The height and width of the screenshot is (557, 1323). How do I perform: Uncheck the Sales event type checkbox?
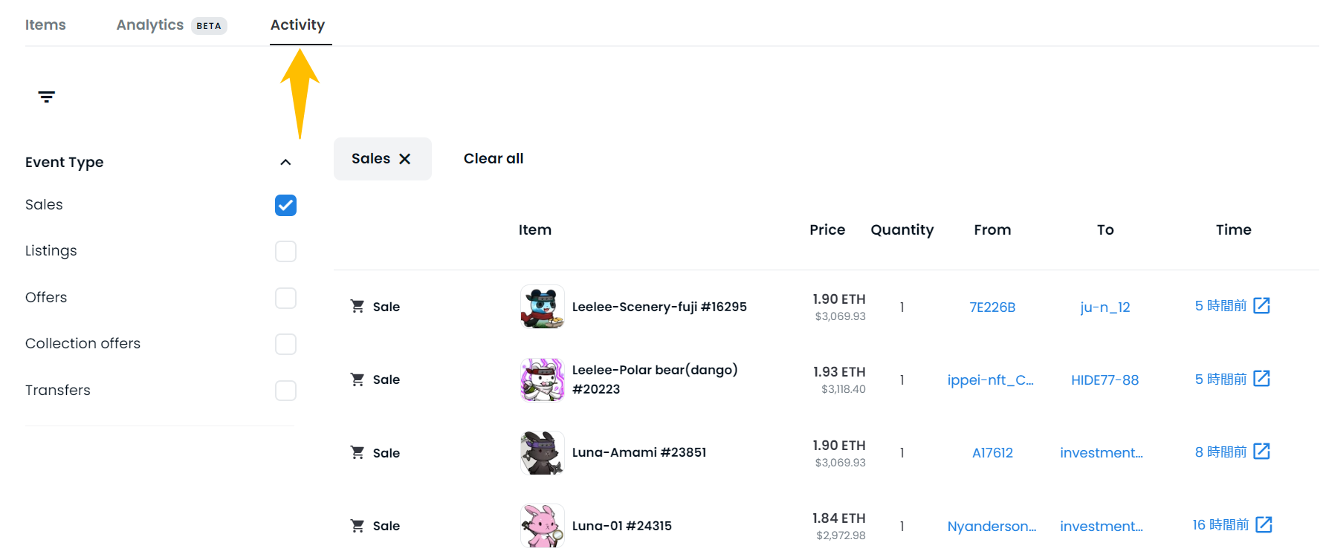click(x=285, y=205)
